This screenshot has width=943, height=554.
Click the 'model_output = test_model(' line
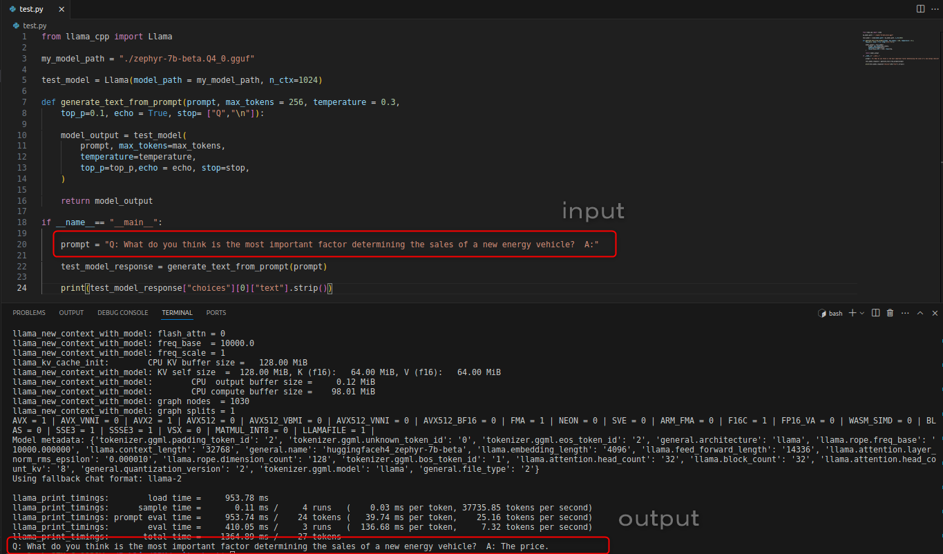(124, 135)
